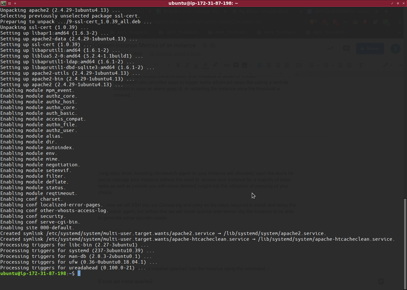Click decrease indent in Docs toolbar
Screen dimensions: 407x290
pos(340,65)
